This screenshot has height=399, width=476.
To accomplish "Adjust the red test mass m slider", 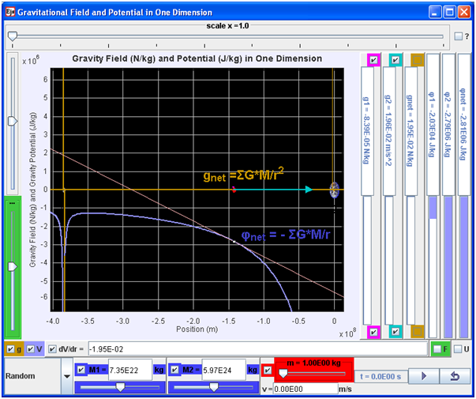I will point(283,374).
